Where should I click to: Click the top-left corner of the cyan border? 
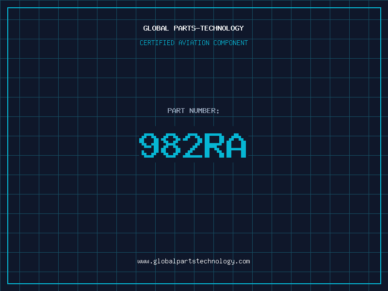[8, 8]
